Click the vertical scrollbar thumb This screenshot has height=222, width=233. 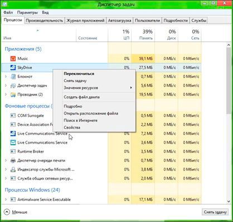coord(229,81)
